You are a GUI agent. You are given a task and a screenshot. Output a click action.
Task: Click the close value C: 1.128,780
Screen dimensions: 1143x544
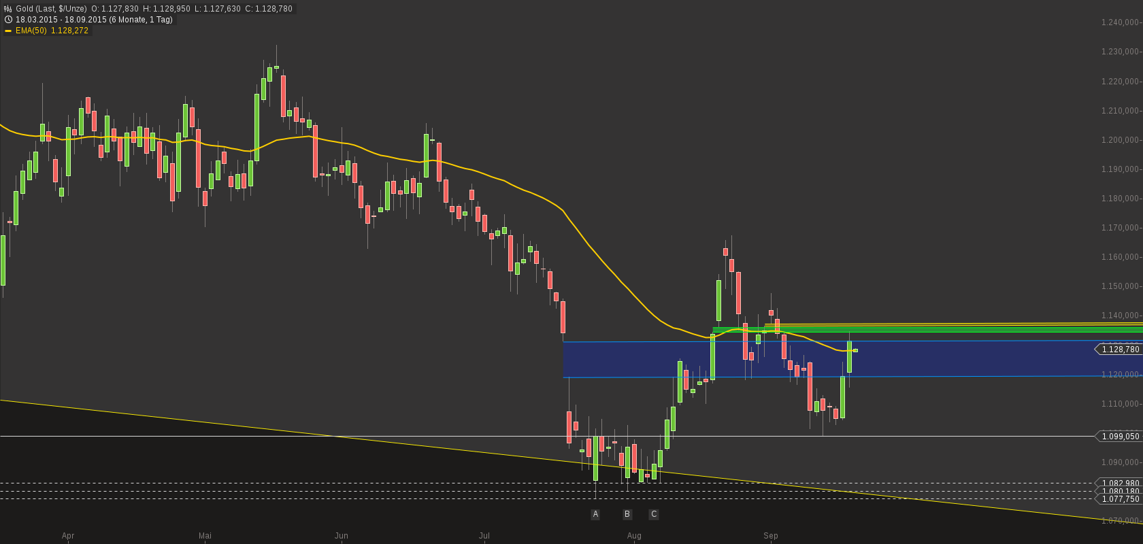coord(269,9)
